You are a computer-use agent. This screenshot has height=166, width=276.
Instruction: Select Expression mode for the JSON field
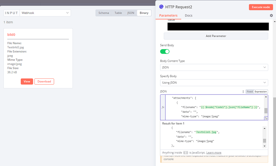coord(260,91)
